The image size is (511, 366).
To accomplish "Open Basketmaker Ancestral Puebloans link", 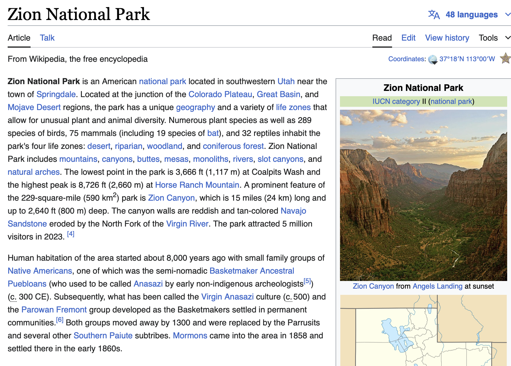I will pyautogui.click(x=252, y=271).
